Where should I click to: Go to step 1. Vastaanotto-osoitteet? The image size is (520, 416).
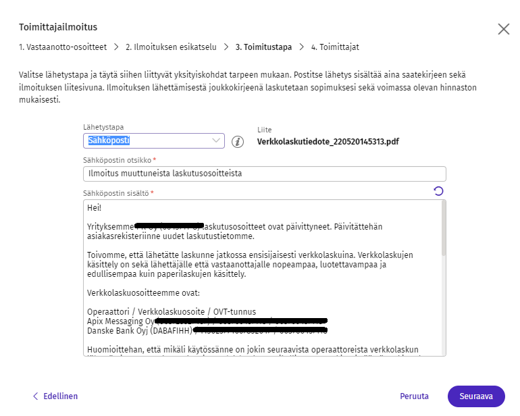coord(63,47)
